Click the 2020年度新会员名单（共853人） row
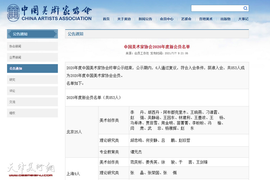The width and height of the screenshot is (270, 180). (x=157, y=98)
